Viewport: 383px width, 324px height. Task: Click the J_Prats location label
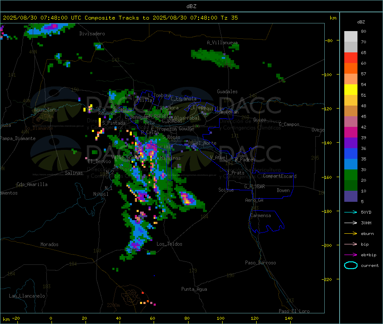click(235, 173)
